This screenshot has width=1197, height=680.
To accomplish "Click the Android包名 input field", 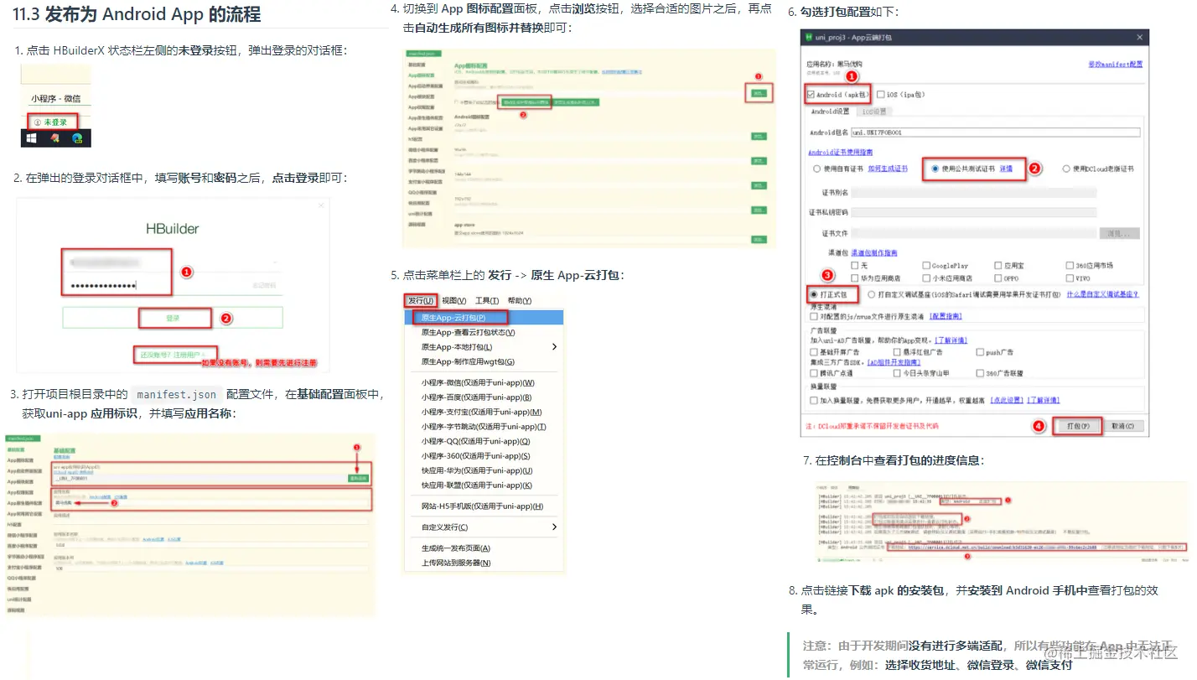I will click(995, 132).
